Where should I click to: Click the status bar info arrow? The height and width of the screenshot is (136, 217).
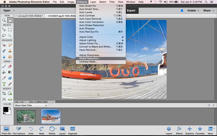click(54, 102)
